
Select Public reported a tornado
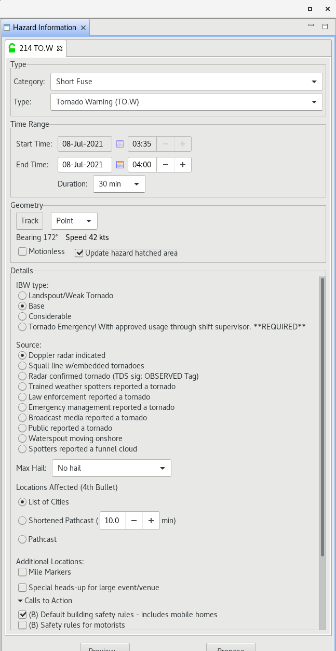pos(22,428)
